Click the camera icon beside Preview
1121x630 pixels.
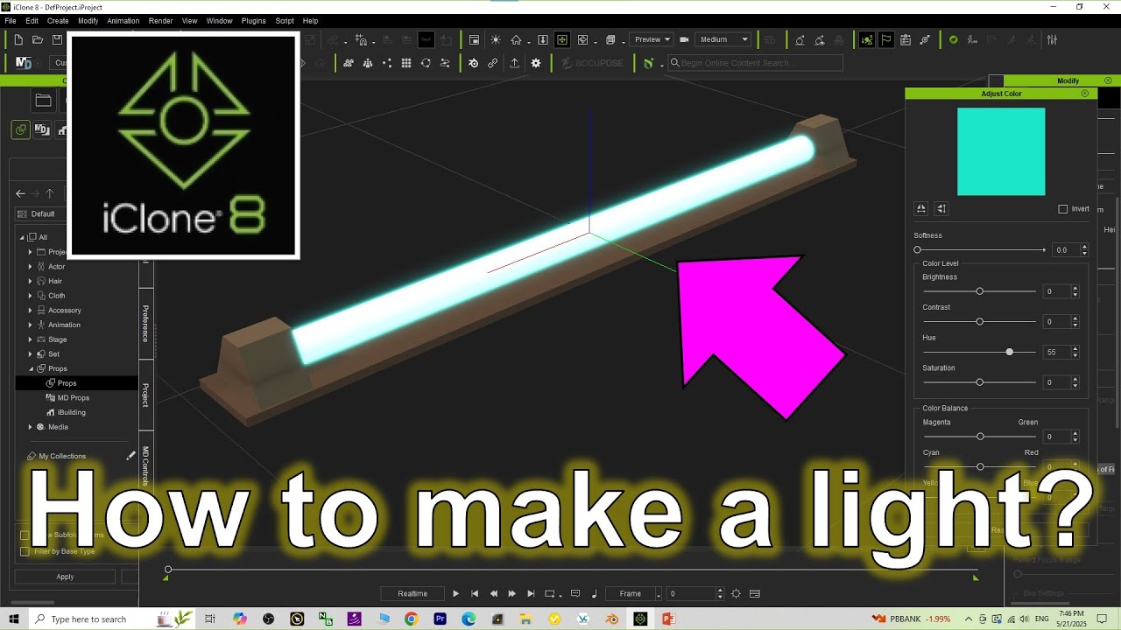coord(684,39)
